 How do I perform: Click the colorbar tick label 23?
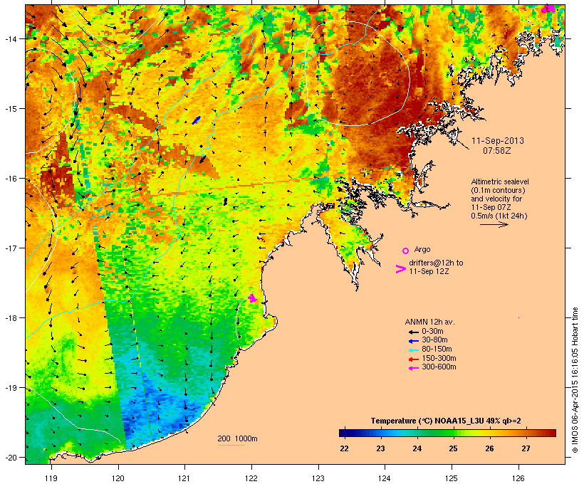click(x=380, y=448)
